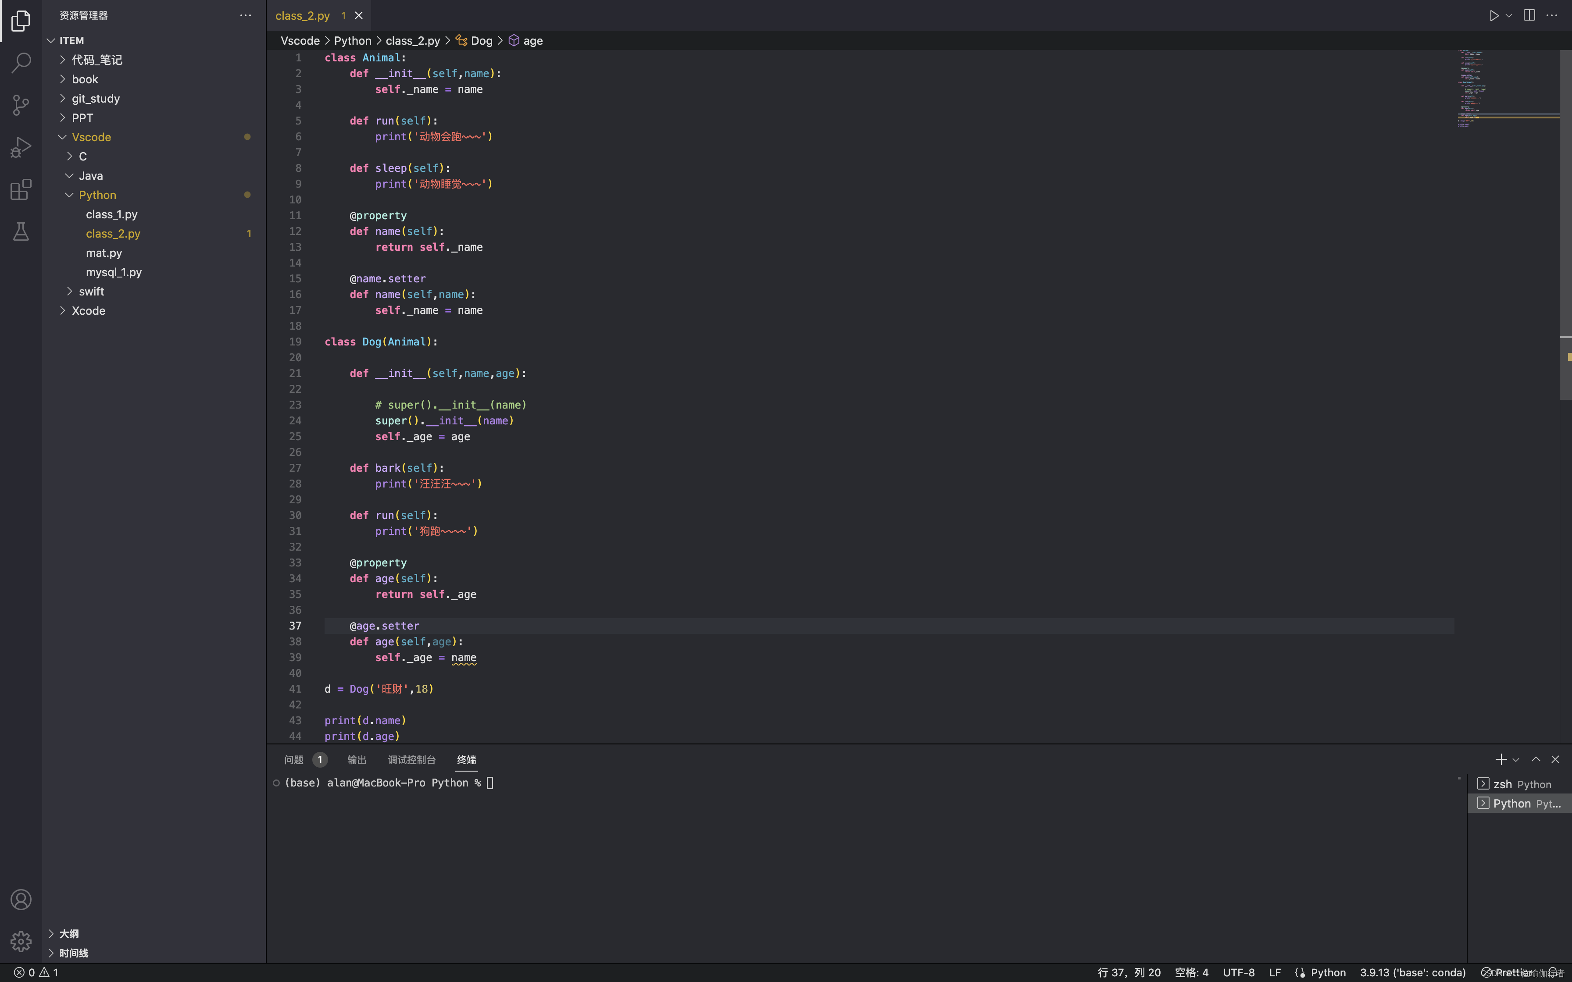The image size is (1572, 982).
Task: Change language mode Python in status bar
Action: [1328, 972]
